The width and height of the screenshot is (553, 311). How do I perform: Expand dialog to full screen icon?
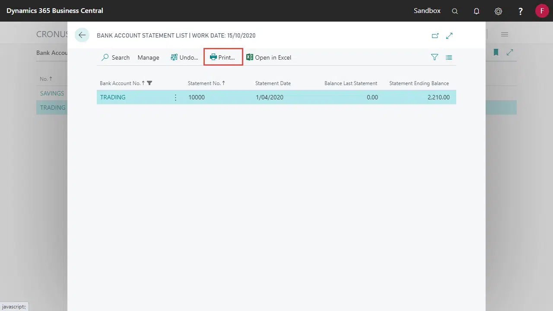click(x=449, y=36)
